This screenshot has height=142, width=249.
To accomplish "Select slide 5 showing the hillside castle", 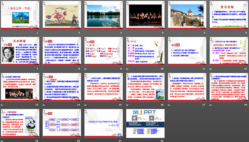I will tap(187, 15).
